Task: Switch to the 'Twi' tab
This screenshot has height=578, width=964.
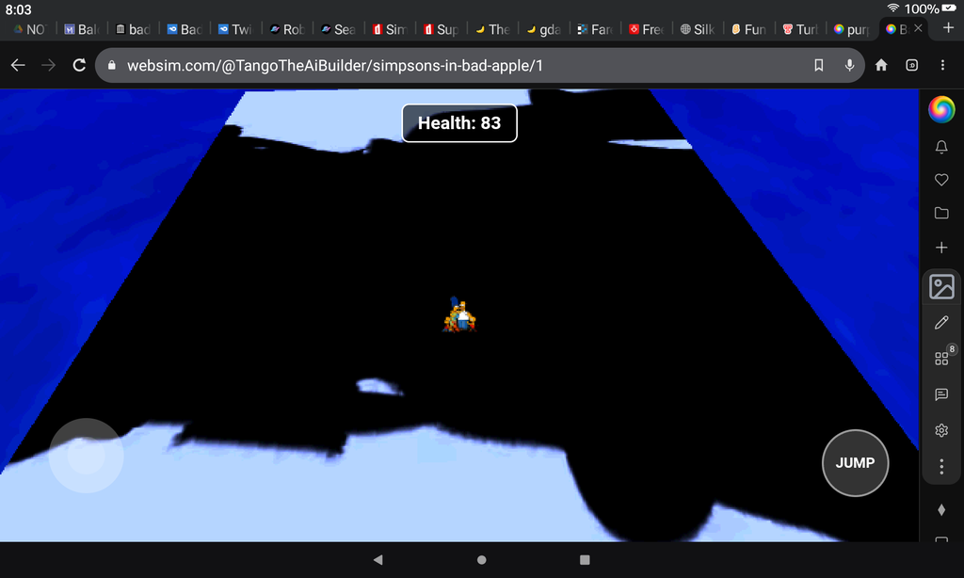Action: [x=235, y=29]
